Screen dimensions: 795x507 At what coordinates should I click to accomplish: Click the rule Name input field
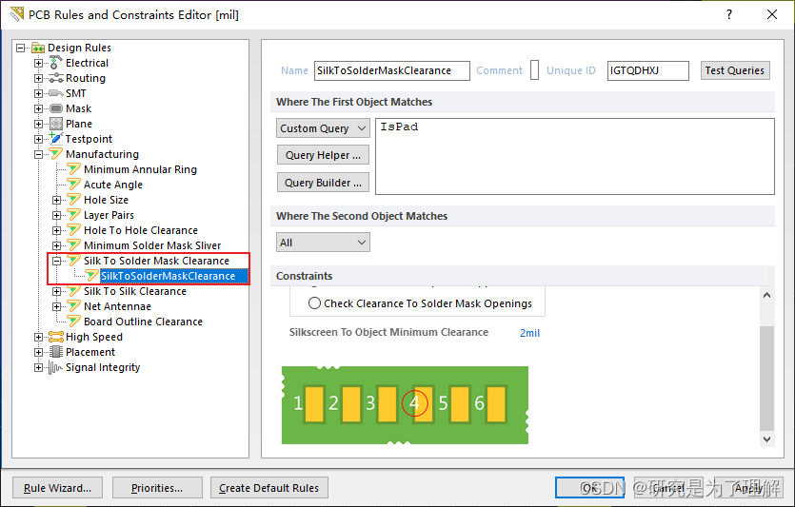click(x=392, y=70)
